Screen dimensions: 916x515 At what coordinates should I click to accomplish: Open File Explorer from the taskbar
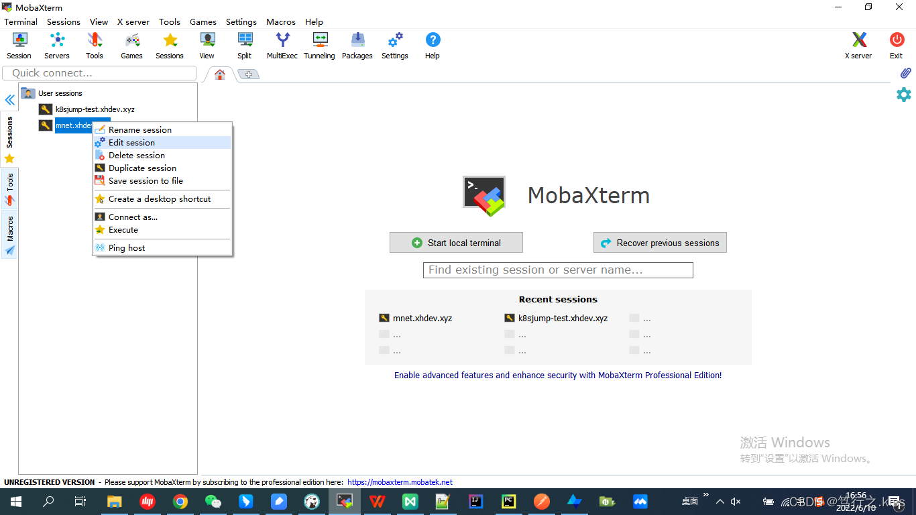pyautogui.click(x=115, y=501)
